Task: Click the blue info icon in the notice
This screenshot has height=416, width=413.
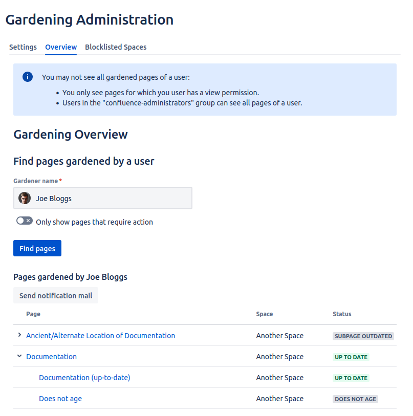Action: [28, 77]
